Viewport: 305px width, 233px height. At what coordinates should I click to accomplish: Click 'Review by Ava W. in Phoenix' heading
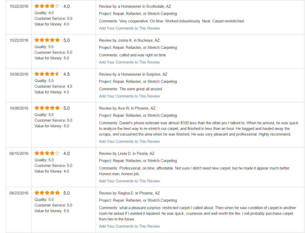pyautogui.click(x=127, y=108)
